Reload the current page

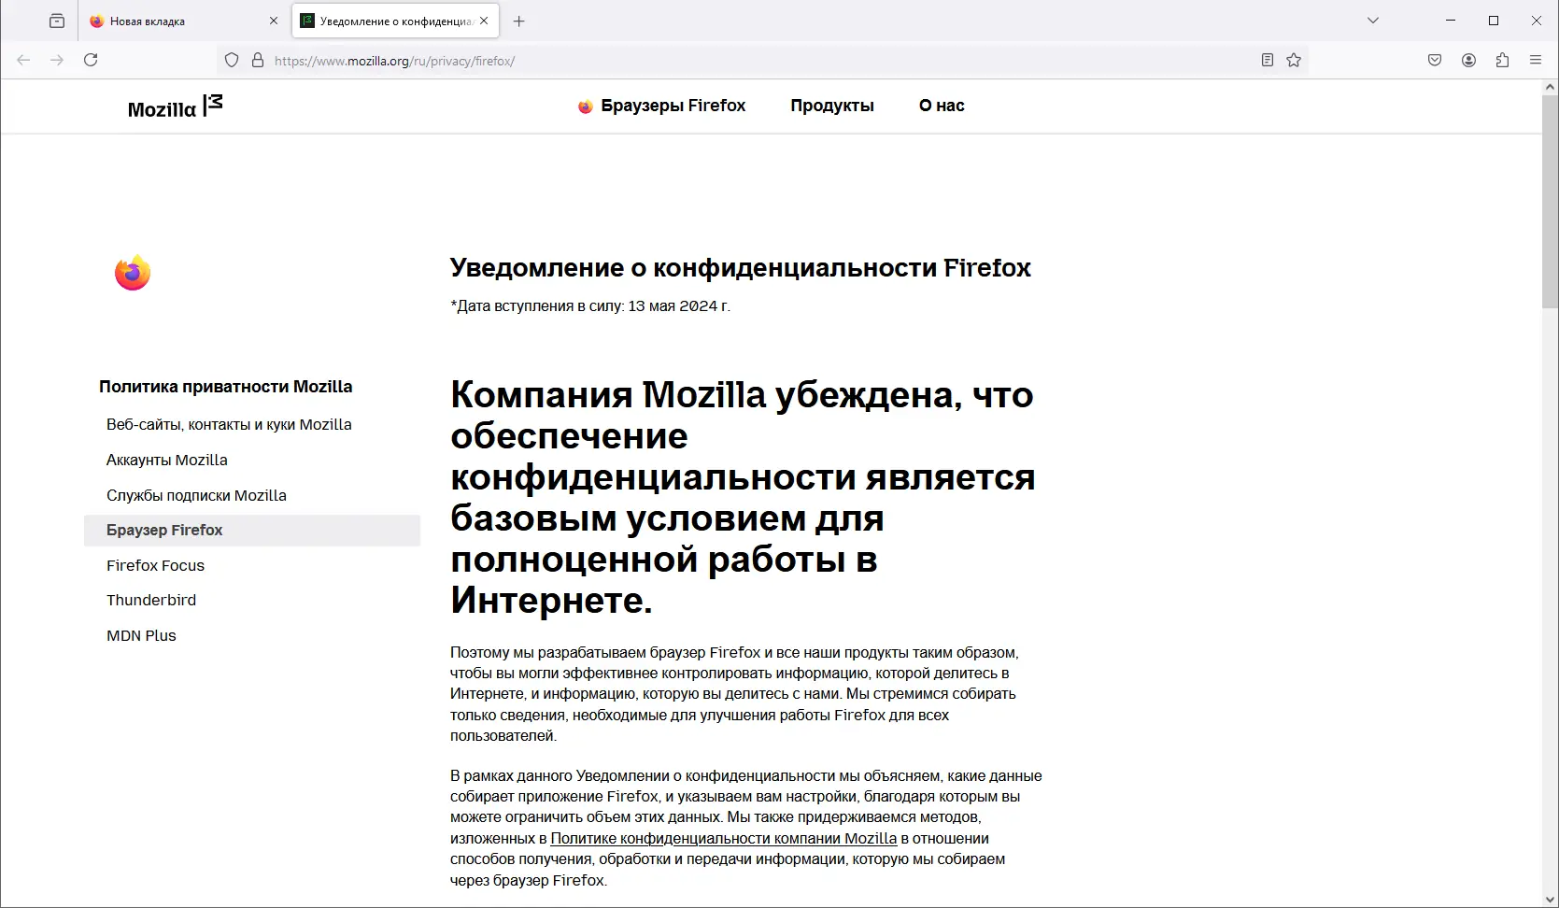[91, 59]
